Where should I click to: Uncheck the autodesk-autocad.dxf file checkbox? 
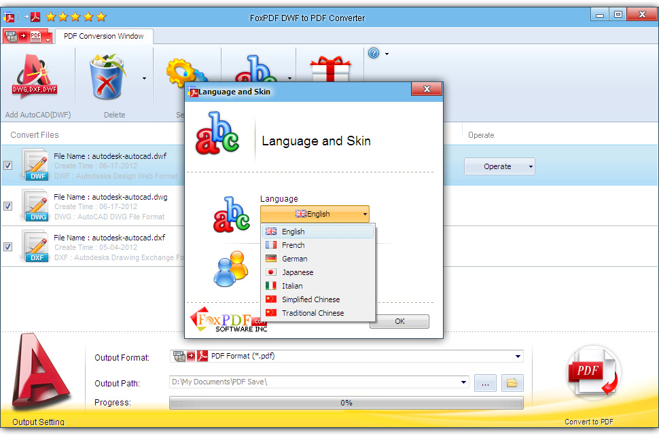point(7,247)
